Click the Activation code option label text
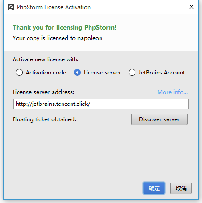The image size is (202, 203). [x=46, y=73]
